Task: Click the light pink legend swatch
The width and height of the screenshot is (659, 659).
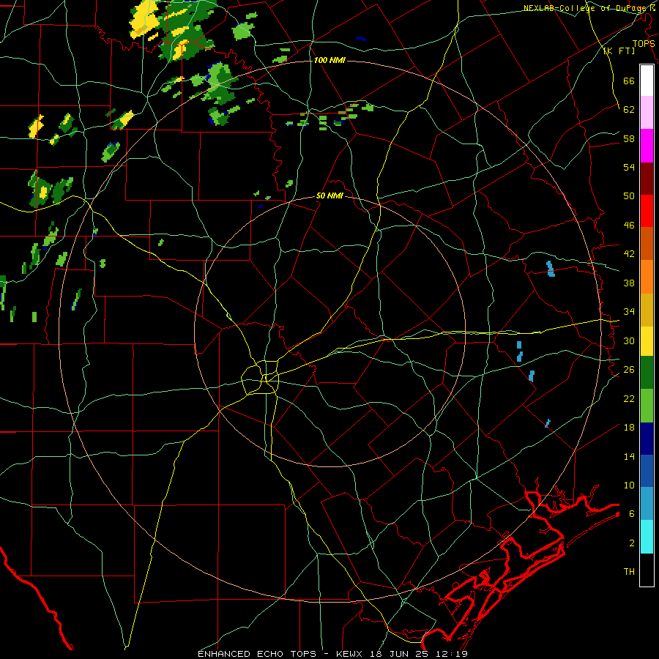Action: point(647,112)
